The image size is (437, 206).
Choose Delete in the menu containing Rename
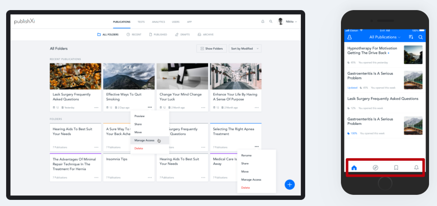pyautogui.click(x=256, y=188)
